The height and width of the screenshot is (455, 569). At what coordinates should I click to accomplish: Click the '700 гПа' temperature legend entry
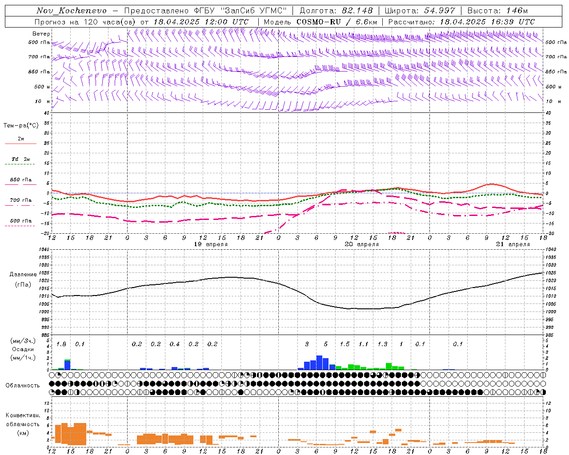coord(20,200)
